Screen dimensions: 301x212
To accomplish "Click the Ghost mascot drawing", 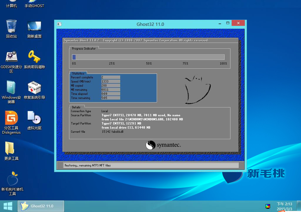I will 198,90.
